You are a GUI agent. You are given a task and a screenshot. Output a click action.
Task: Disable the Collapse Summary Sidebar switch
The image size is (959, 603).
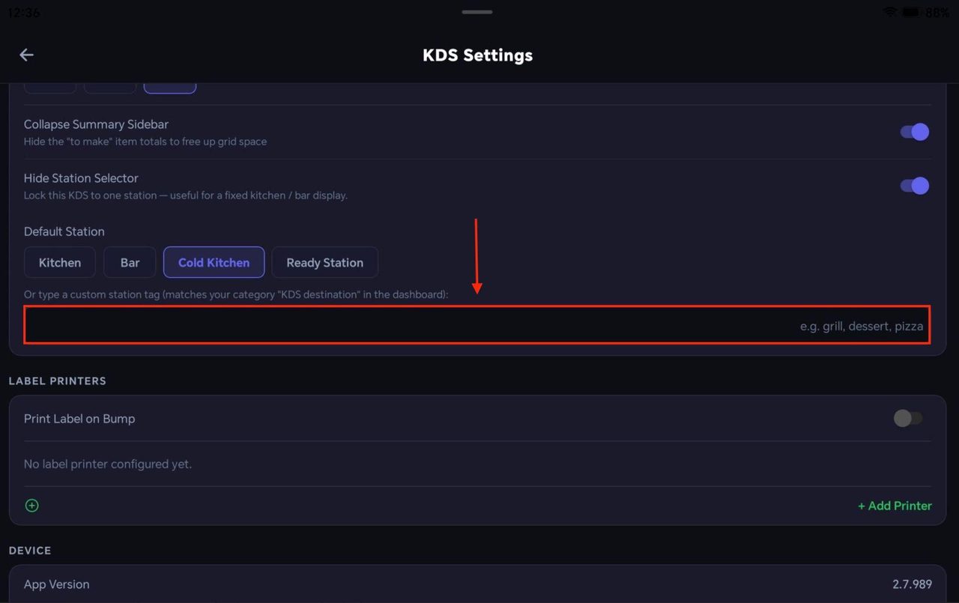point(915,132)
